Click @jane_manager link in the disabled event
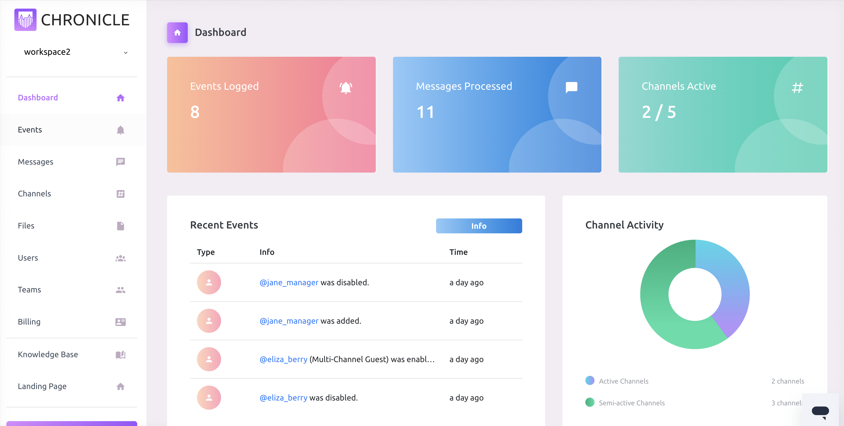The width and height of the screenshot is (844, 426). click(x=289, y=282)
